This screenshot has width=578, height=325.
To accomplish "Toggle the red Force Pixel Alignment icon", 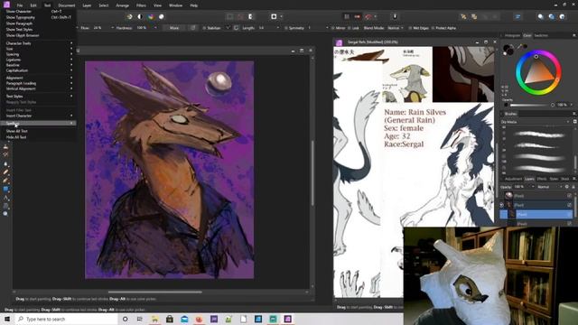I will click(x=358, y=16).
